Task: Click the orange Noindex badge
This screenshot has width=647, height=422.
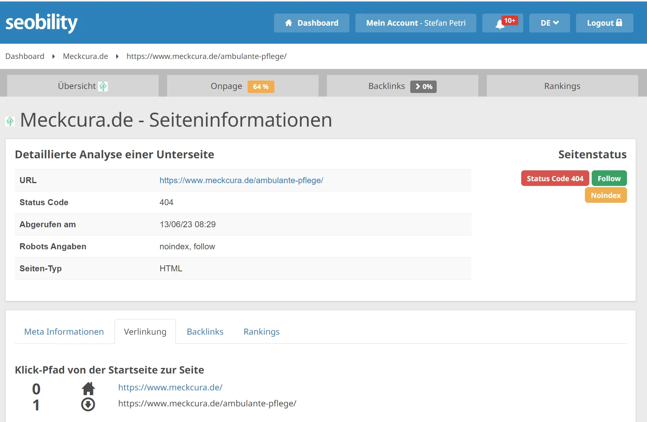Action: coord(606,195)
